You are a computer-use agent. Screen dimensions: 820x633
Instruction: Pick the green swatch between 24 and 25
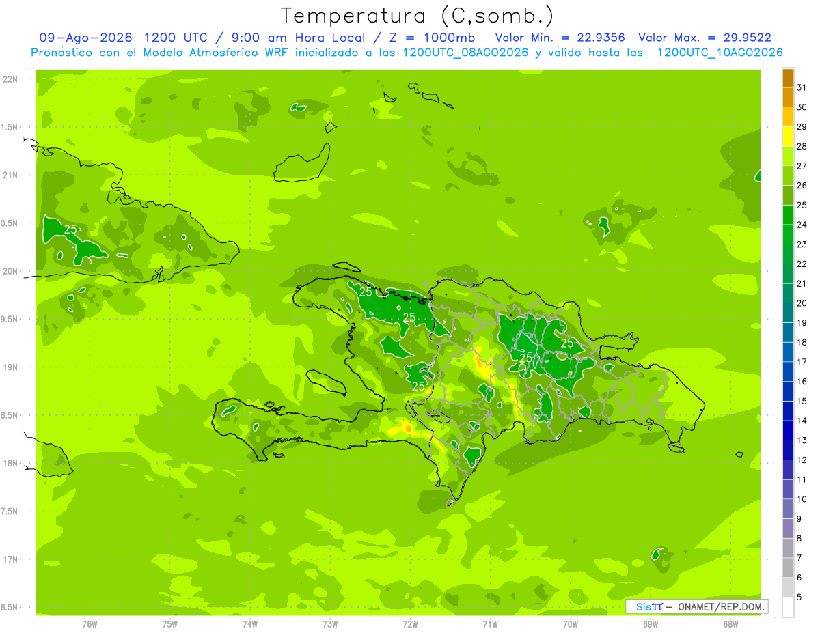coord(788,214)
